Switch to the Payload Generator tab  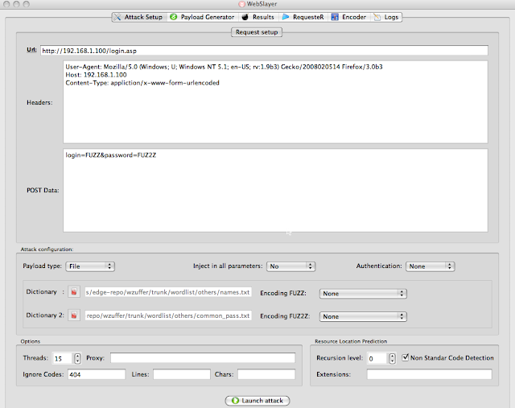coord(202,17)
